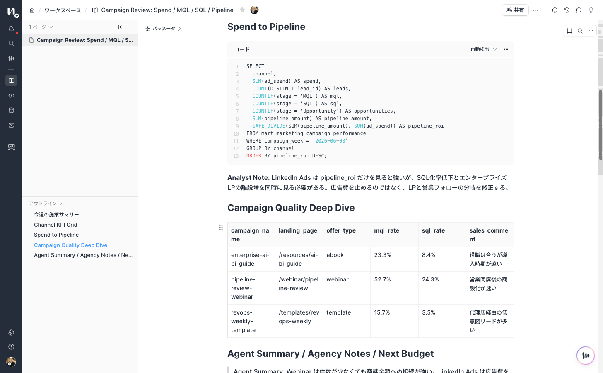Grab the table block drag handle
603x373 pixels.
221,227
